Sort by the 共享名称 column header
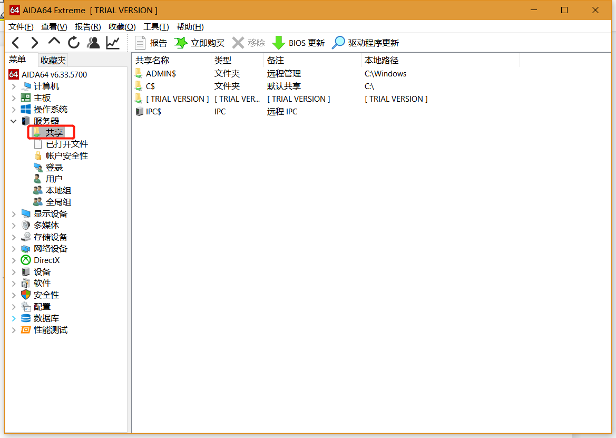This screenshot has width=616, height=438. [153, 61]
